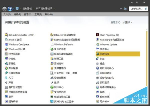The width and height of the screenshot is (150, 106).
Task: Click the Windows Defender icon
Action: 52,44
